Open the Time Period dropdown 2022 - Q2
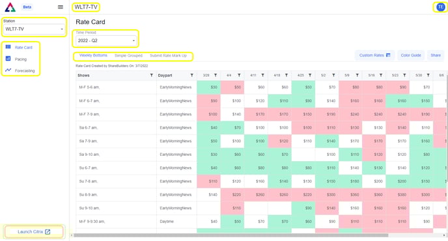The width and height of the screenshot is (448, 241). [x=105, y=41]
